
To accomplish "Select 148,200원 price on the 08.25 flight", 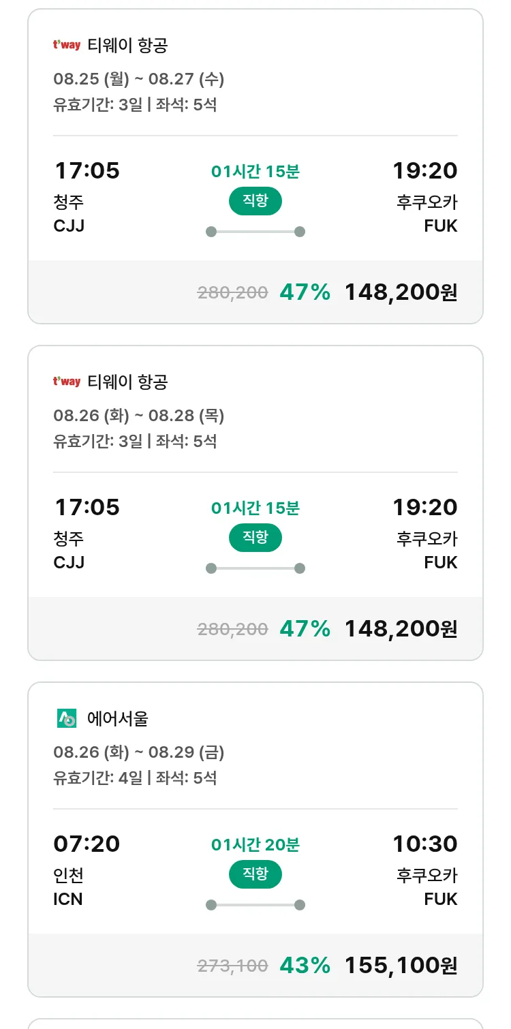I will tap(401, 292).
